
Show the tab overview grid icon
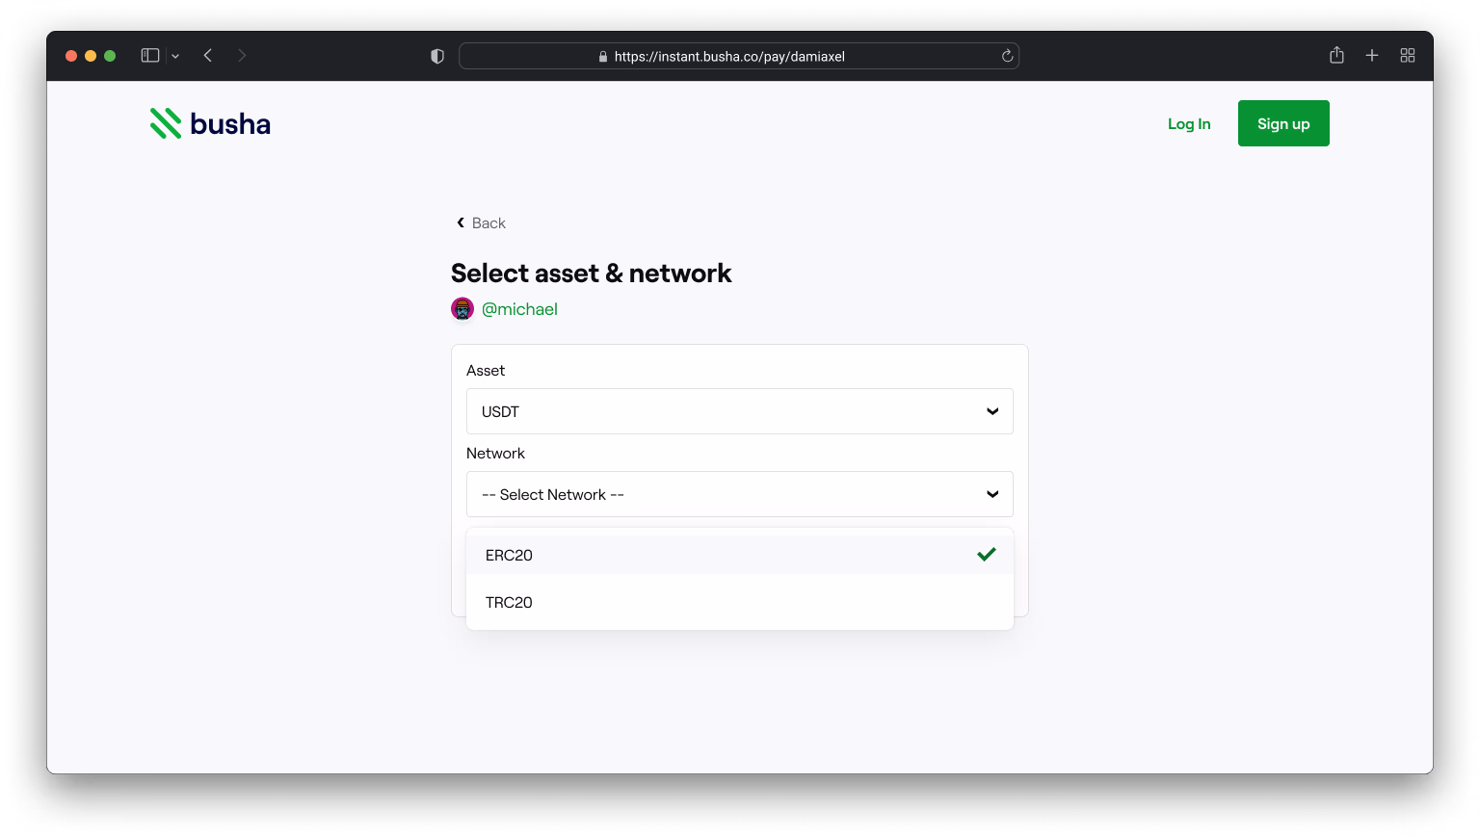[1408, 56]
